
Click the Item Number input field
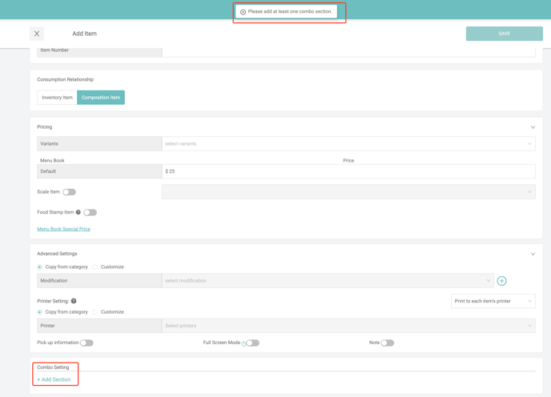(348, 52)
